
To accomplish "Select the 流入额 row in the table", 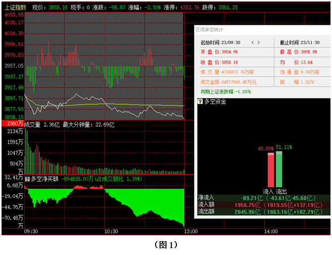I will [263, 204].
